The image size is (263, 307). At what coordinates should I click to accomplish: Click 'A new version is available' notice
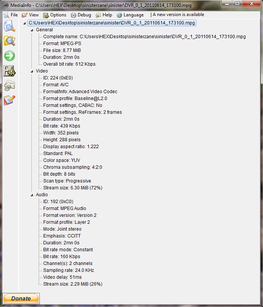click(178, 15)
